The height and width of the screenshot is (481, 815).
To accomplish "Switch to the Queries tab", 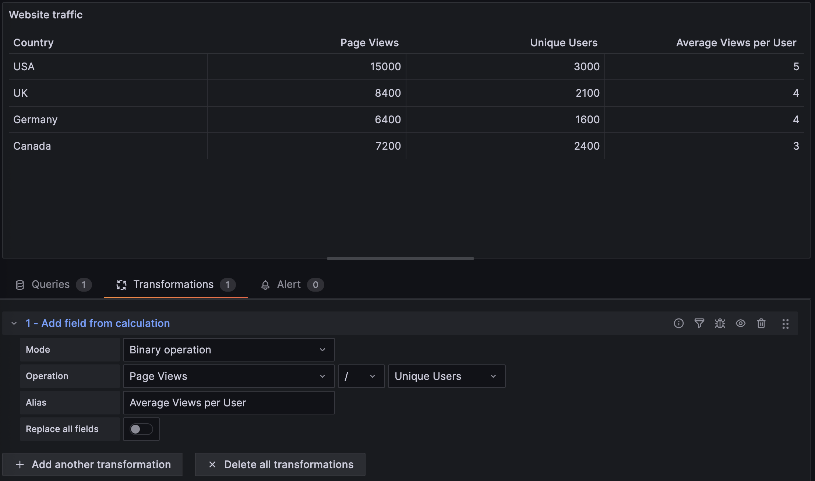I will pos(50,284).
